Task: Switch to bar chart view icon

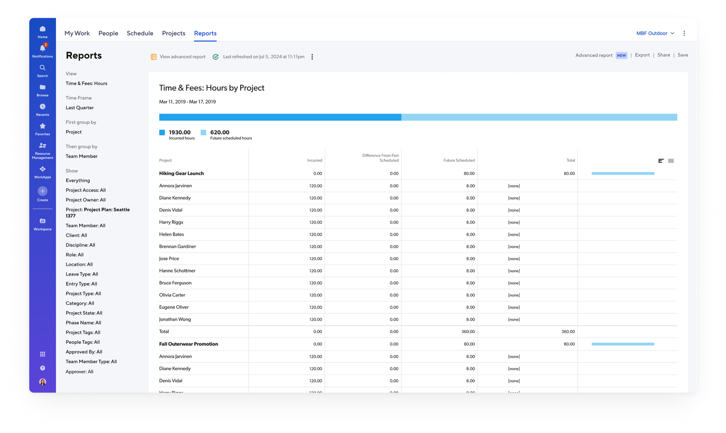Action: pyautogui.click(x=661, y=161)
